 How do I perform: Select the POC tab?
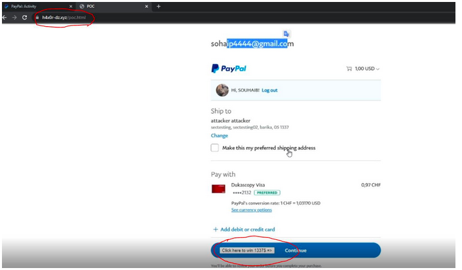point(113,6)
